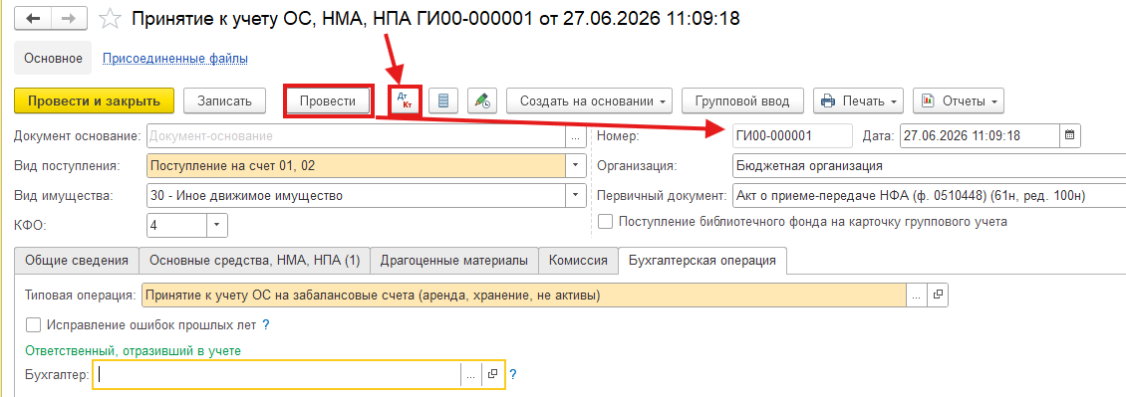
Task: Open Присоединенные файлы link
Action: click(x=175, y=59)
